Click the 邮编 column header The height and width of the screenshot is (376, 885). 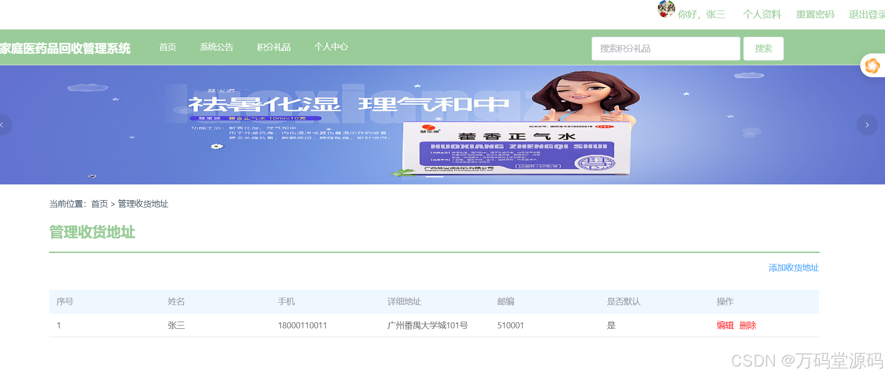[x=506, y=302]
